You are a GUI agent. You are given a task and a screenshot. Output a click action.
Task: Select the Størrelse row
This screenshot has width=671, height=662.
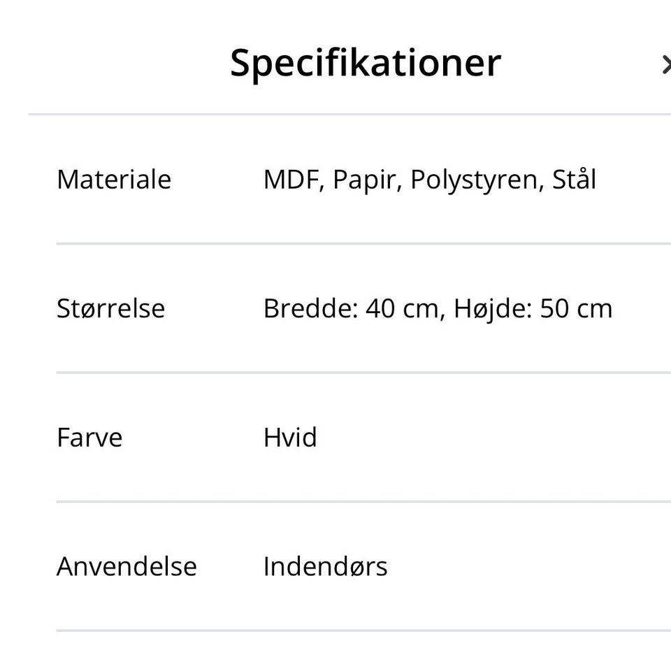click(x=335, y=308)
